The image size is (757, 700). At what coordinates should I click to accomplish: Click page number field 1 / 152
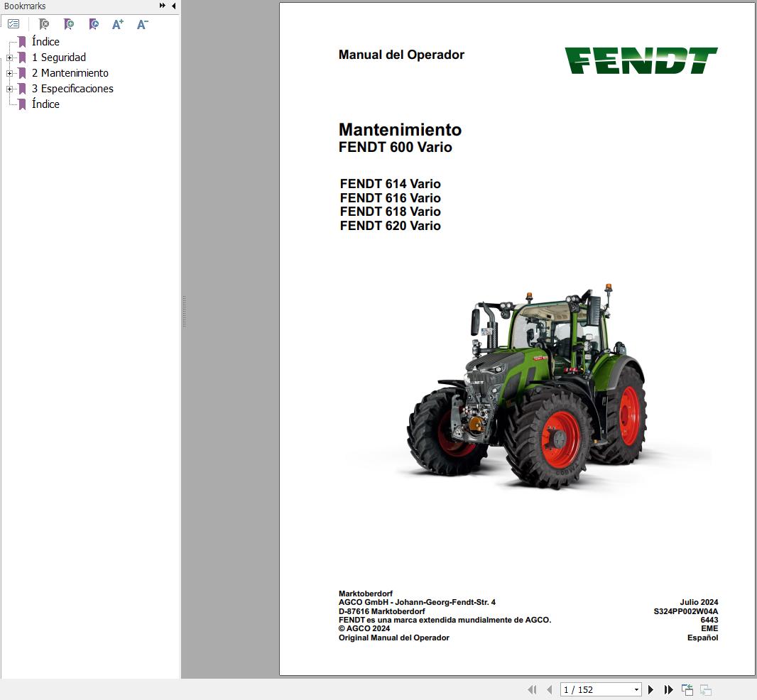[597, 689]
